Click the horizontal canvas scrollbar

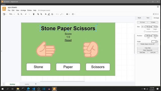tap(62, 81)
